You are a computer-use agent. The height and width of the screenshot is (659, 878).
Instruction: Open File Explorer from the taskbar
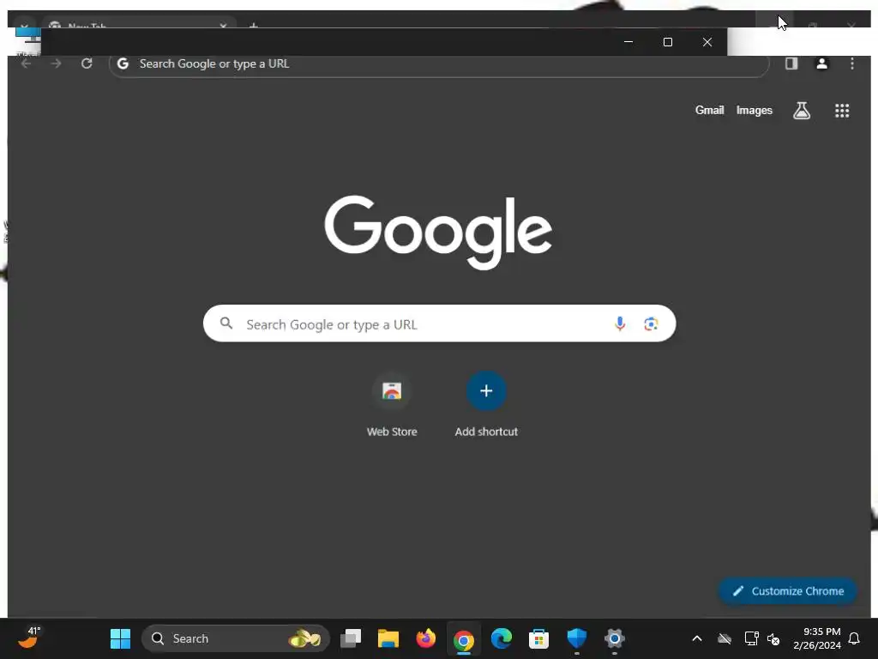[x=388, y=638]
